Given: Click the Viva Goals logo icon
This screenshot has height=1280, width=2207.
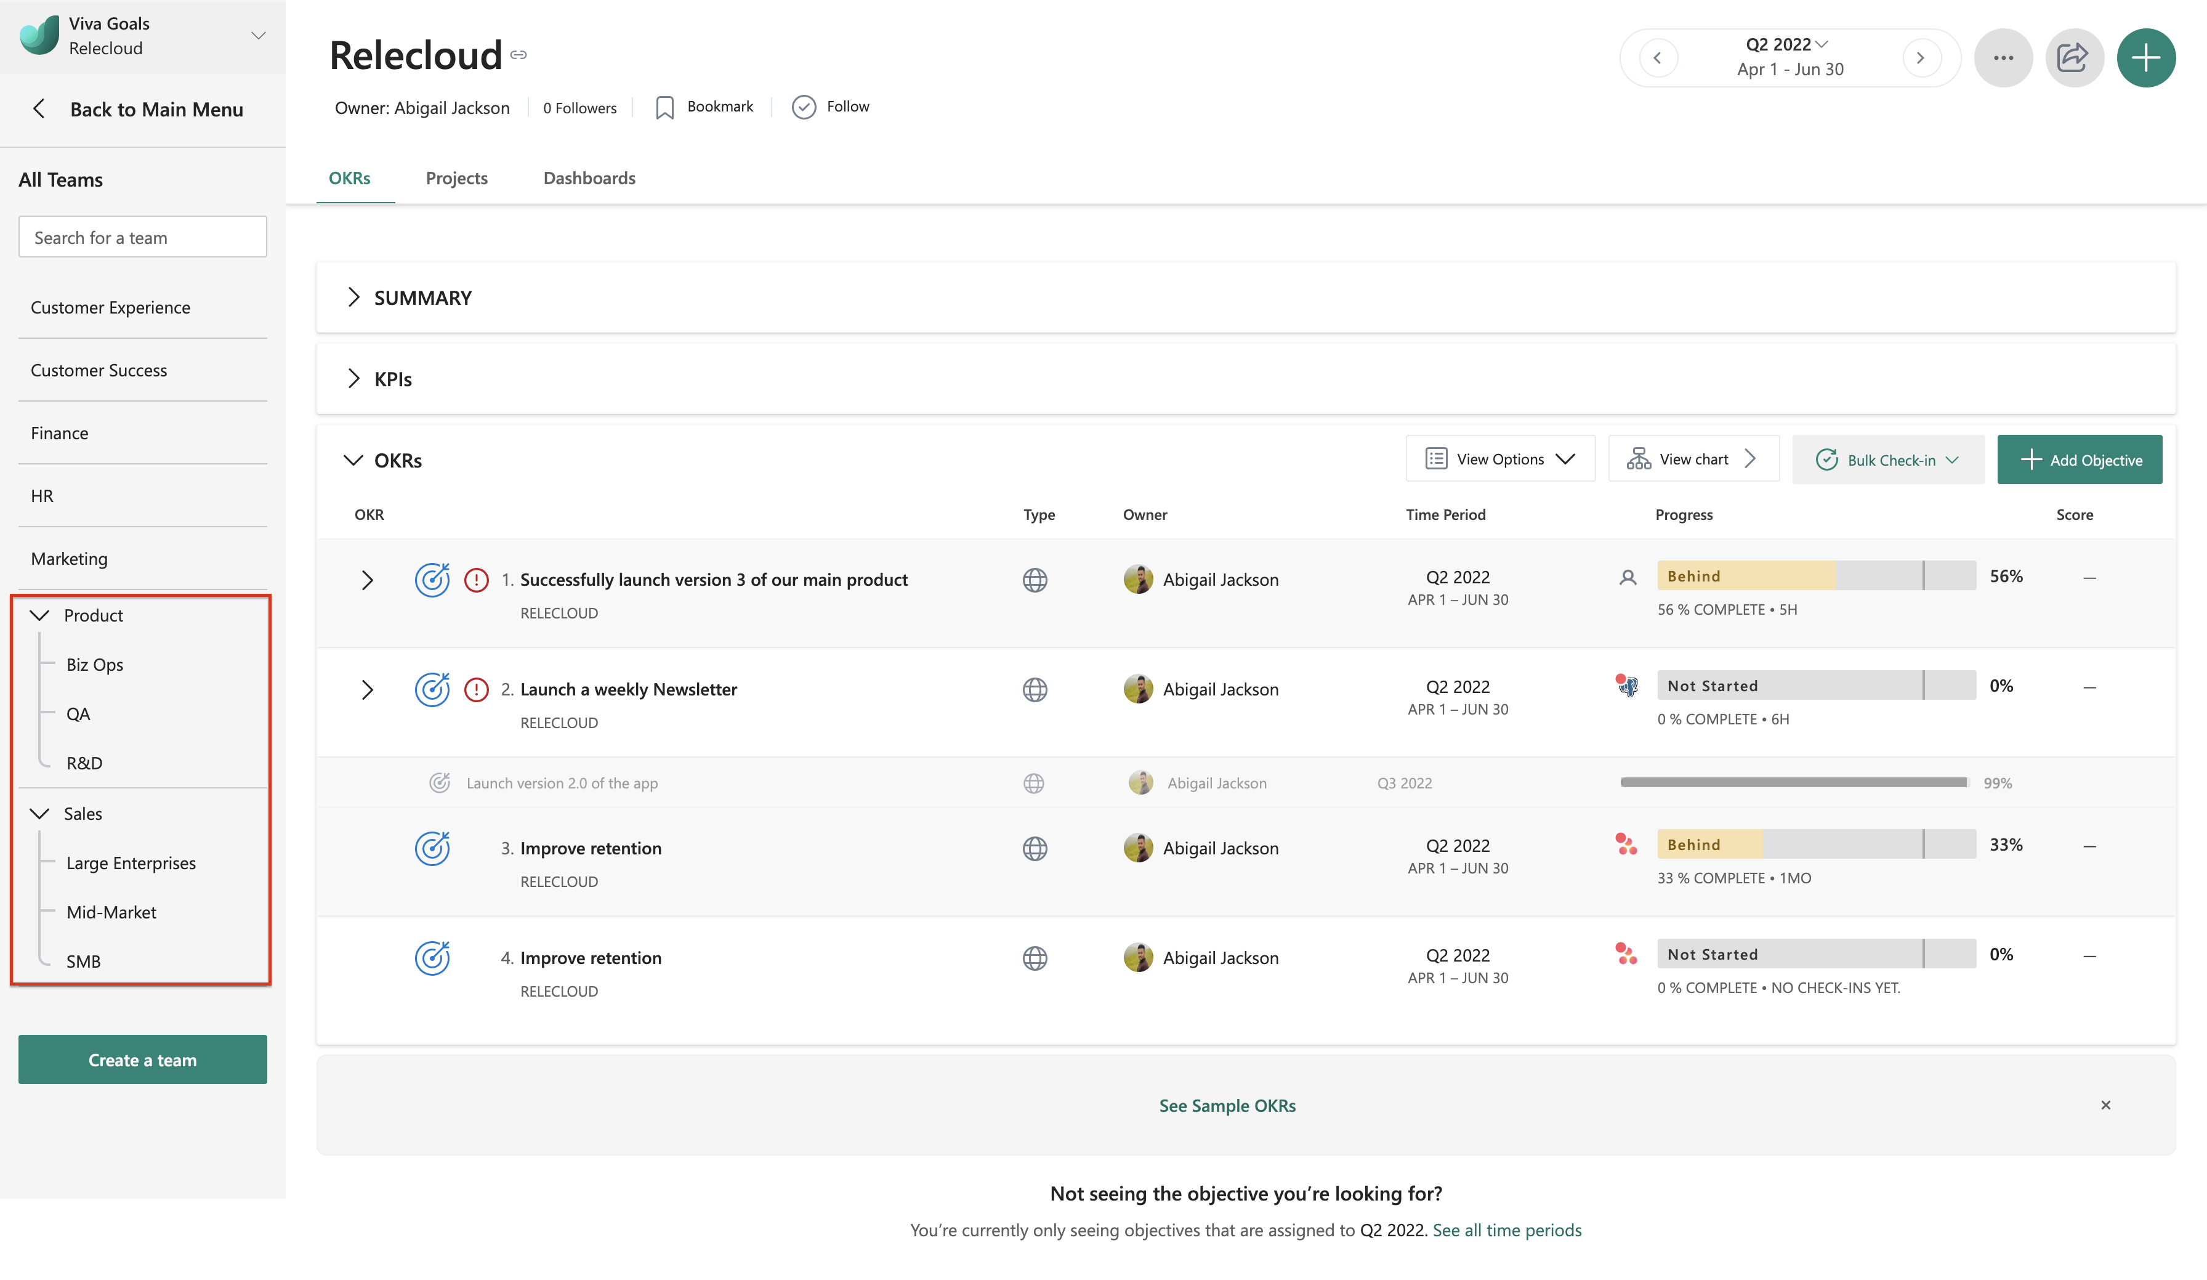Looking at the screenshot, I should pos(39,35).
